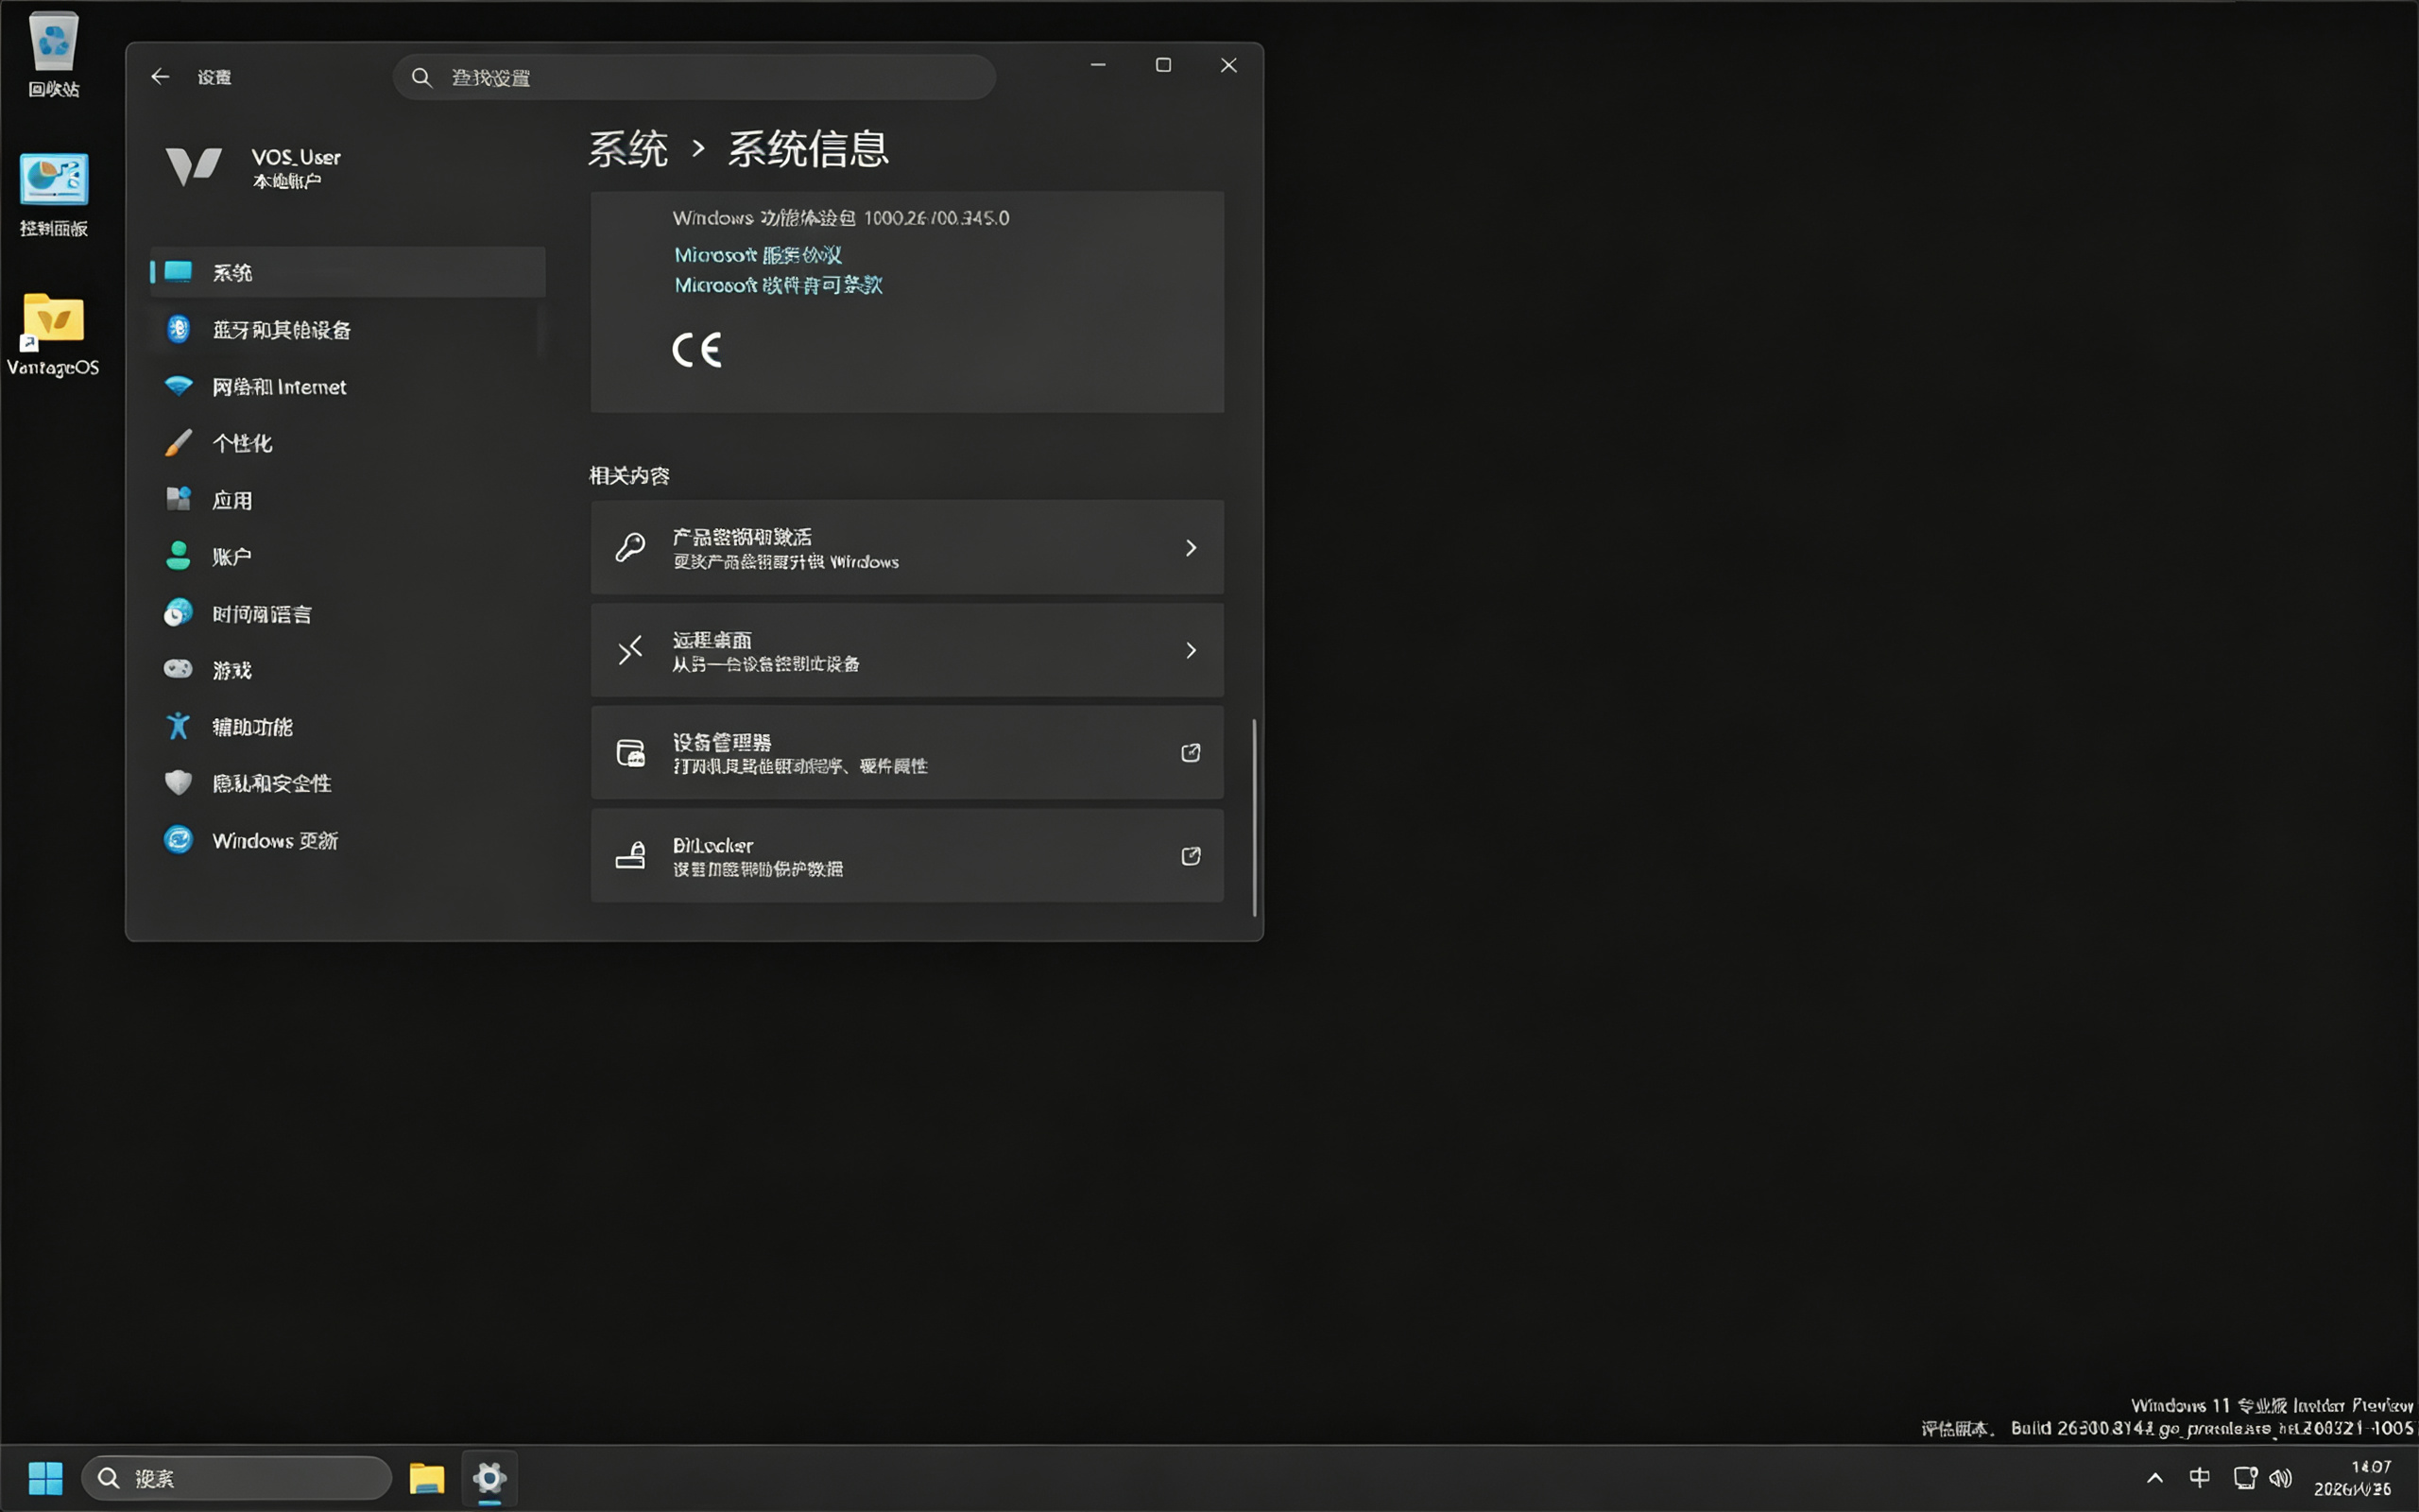Click the taskbar 搜索 box
Viewport: 2419px width, 1512px height.
point(237,1478)
